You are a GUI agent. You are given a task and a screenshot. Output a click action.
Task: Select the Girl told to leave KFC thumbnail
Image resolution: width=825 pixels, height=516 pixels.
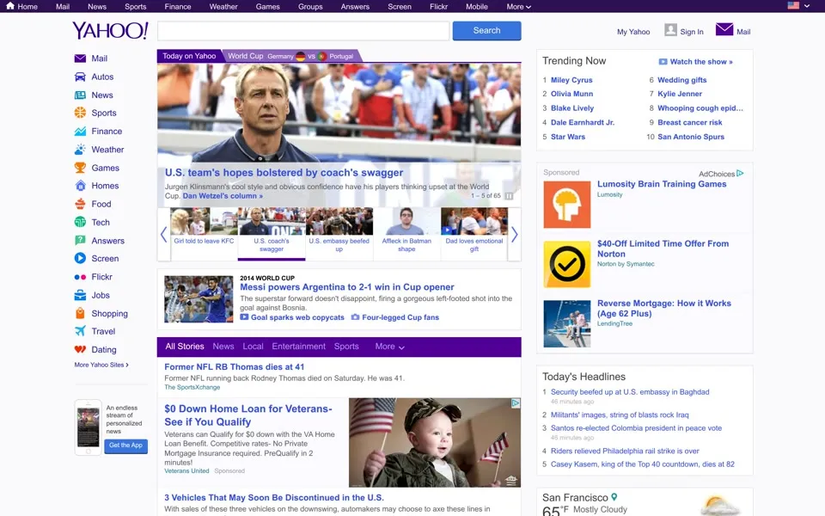(204, 233)
